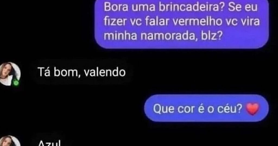
Task: Open profile picture beside "Tá bom, valendo"
Action: pyautogui.click(x=10, y=74)
